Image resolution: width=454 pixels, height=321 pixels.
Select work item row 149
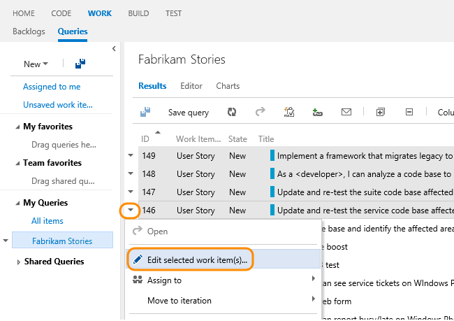click(x=293, y=156)
